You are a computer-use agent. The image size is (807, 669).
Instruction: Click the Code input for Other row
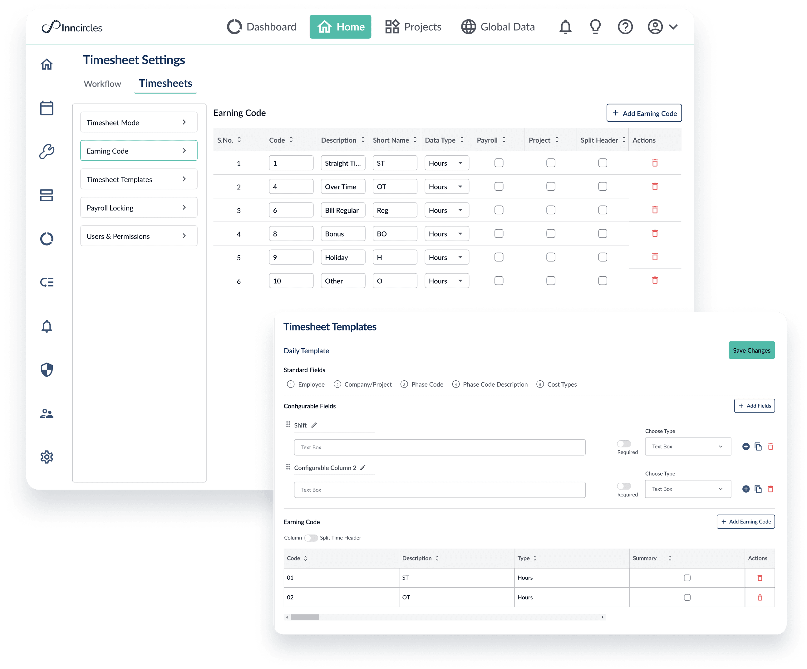pyautogui.click(x=291, y=281)
